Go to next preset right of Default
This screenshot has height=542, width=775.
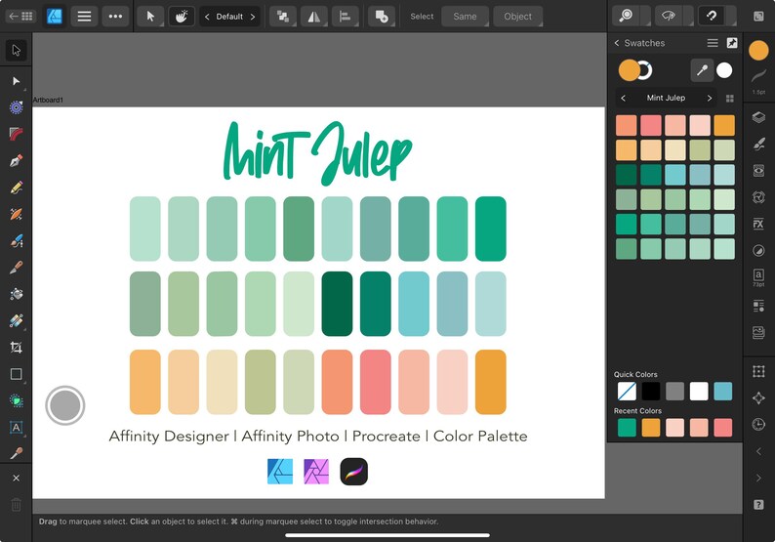pyautogui.click(x=253, y=17)
